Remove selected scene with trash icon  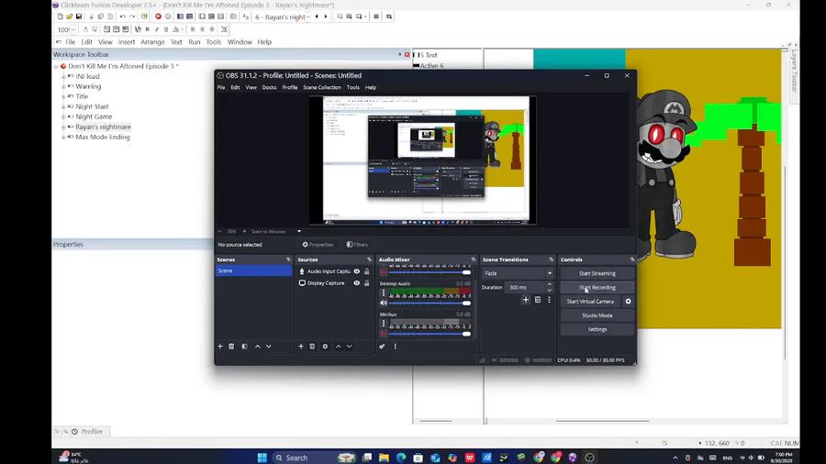(x=231, y=346)
